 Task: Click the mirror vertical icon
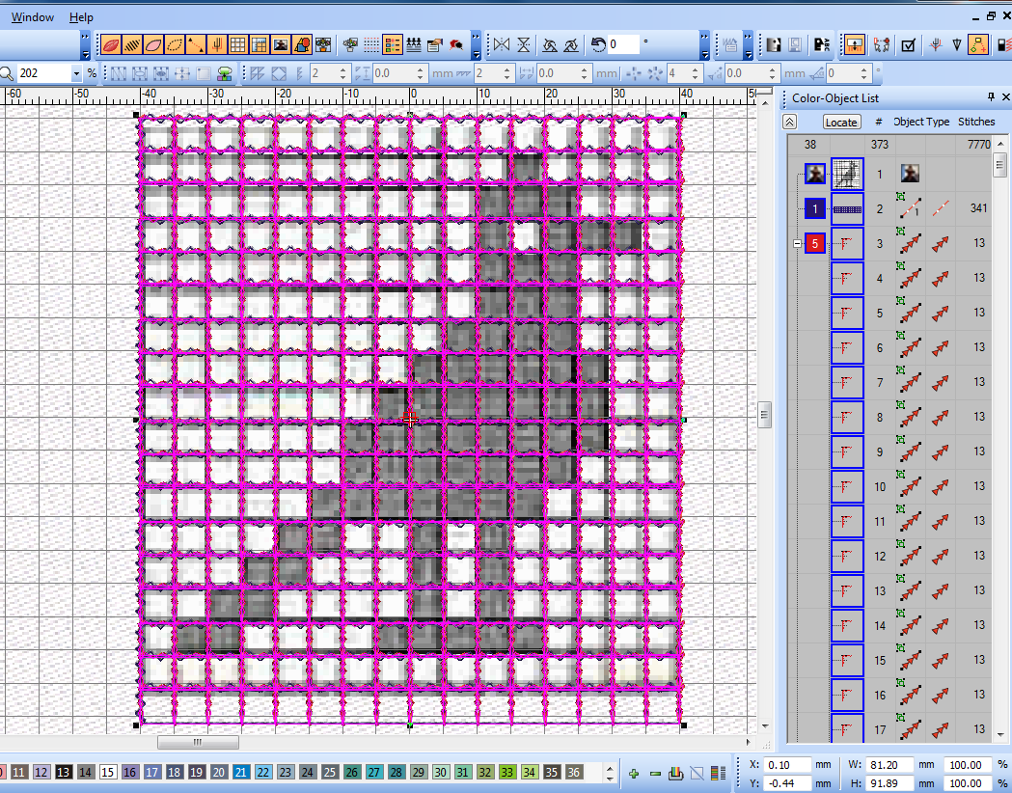[524, 45]
